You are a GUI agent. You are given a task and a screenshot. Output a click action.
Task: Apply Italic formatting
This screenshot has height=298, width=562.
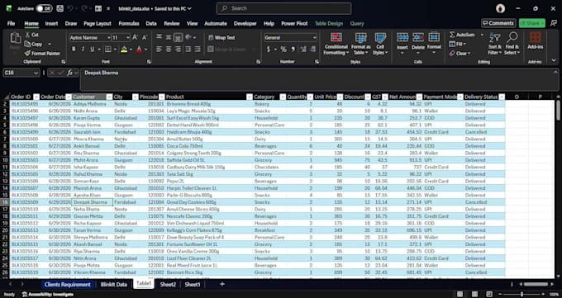[83, 49]
